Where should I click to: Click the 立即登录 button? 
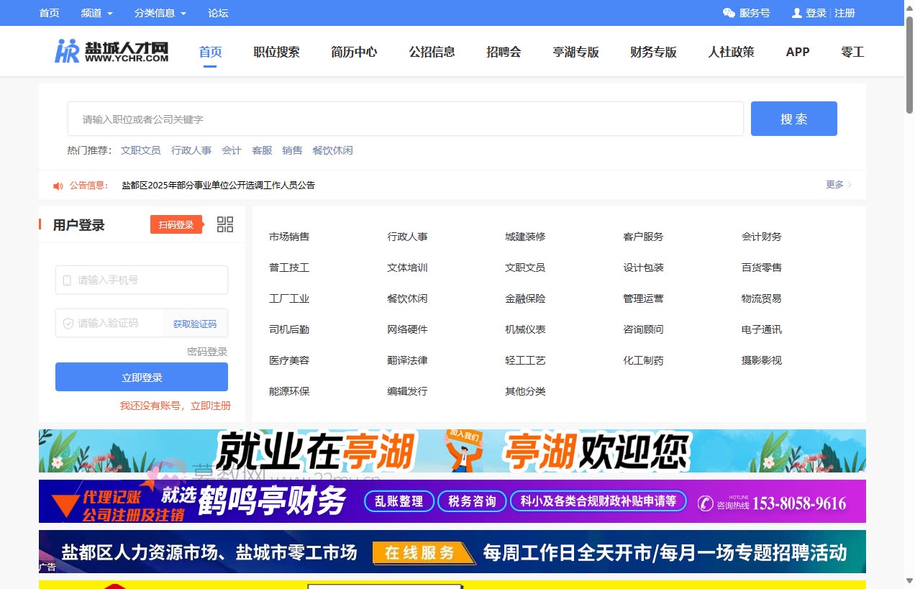141,376
